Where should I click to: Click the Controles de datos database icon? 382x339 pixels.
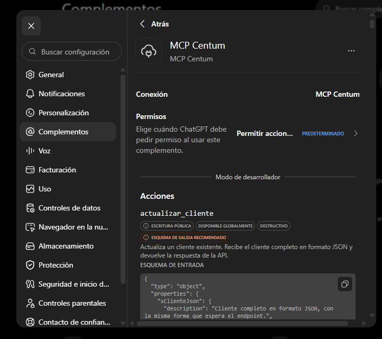(x=30, y=208)
